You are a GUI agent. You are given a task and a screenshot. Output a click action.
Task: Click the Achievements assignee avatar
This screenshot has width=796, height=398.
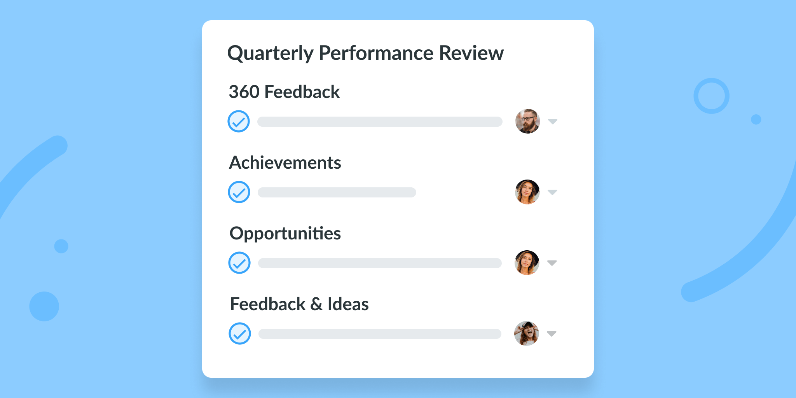[527, 192]
